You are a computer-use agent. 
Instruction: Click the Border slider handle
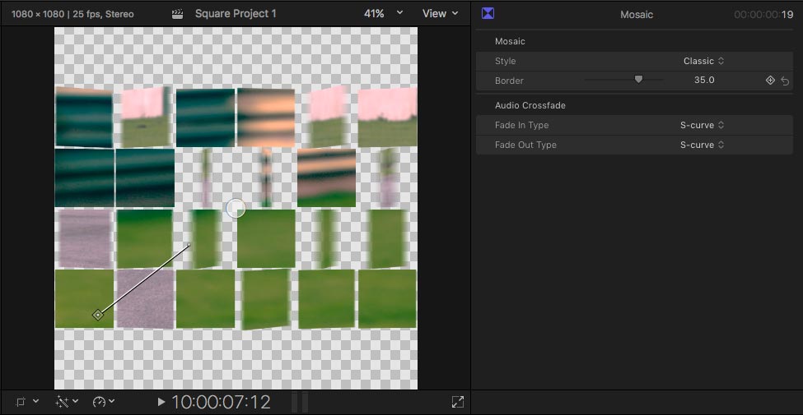point(638,79)
